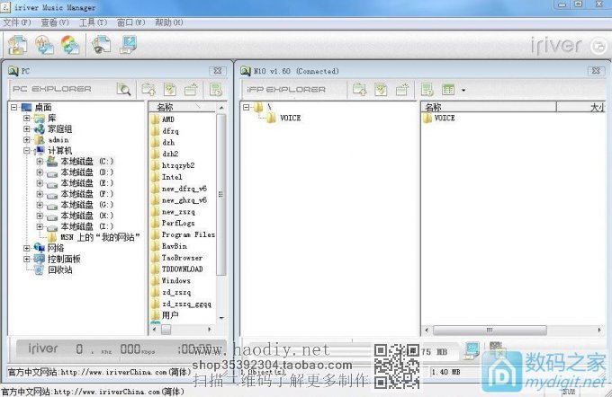This screenshot has height=397, width=612.
Task: Expand the 本地磁盘 (C:) tree node
Action: pyautogui.click(x=40, y=162)
